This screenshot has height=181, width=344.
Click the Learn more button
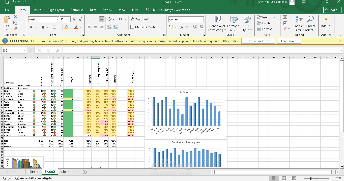tap(289, 41)
